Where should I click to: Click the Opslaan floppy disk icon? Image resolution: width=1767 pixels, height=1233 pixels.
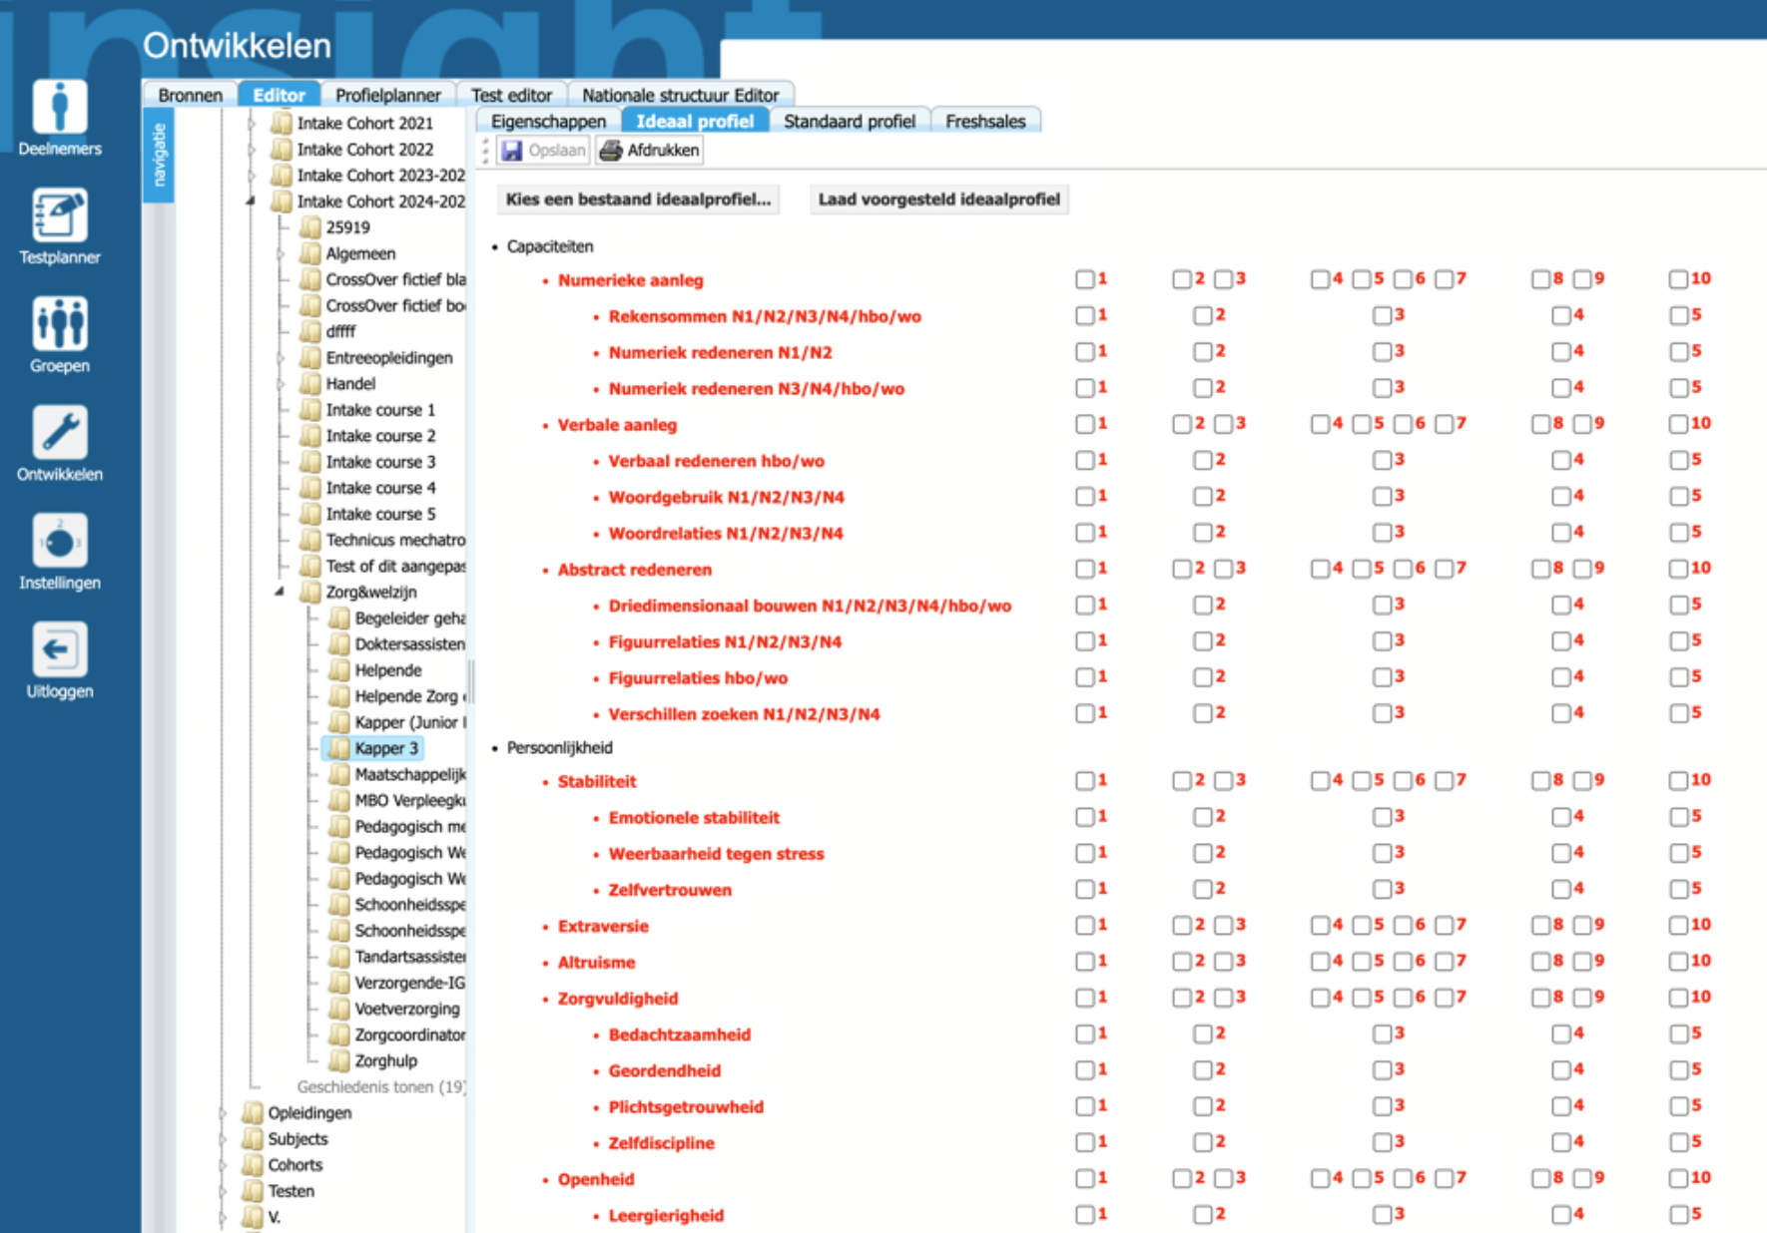(512, 151)
